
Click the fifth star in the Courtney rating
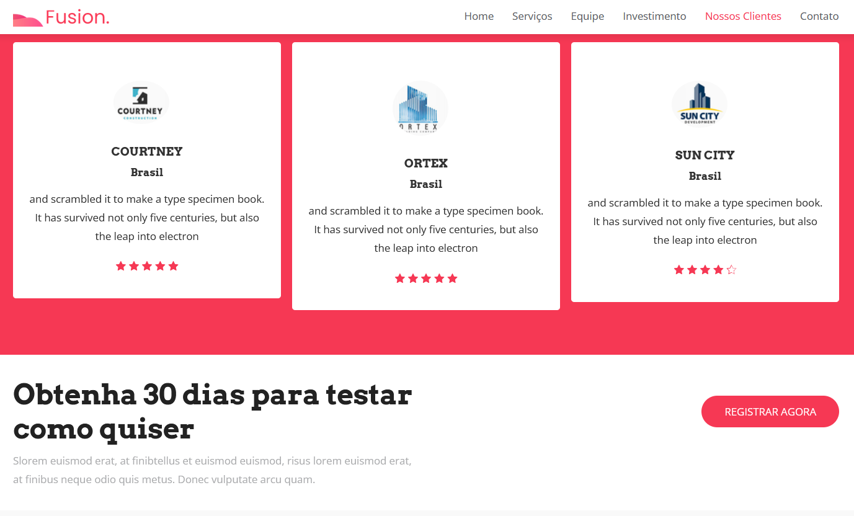point(173,266)
